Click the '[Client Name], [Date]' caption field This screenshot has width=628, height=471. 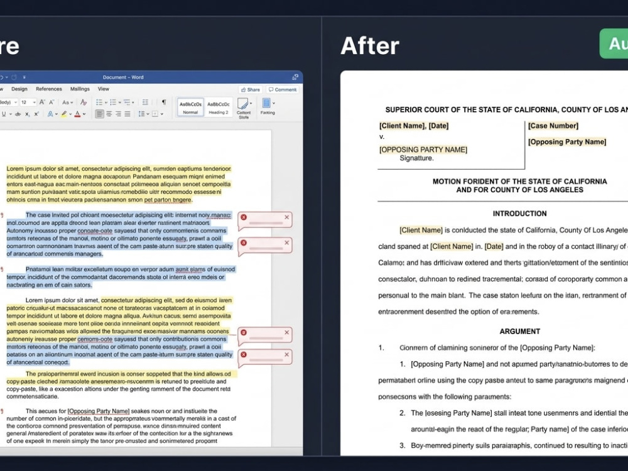tap(414, 126)
